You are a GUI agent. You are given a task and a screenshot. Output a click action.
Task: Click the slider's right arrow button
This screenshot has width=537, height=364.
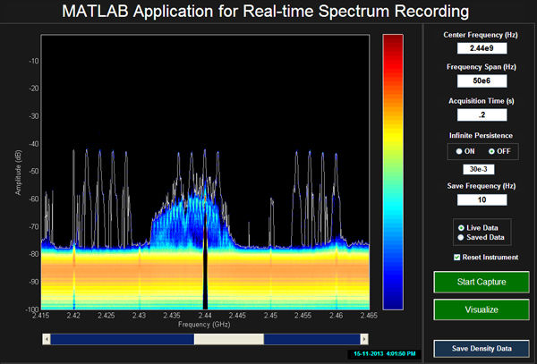(x=363, y=340)
